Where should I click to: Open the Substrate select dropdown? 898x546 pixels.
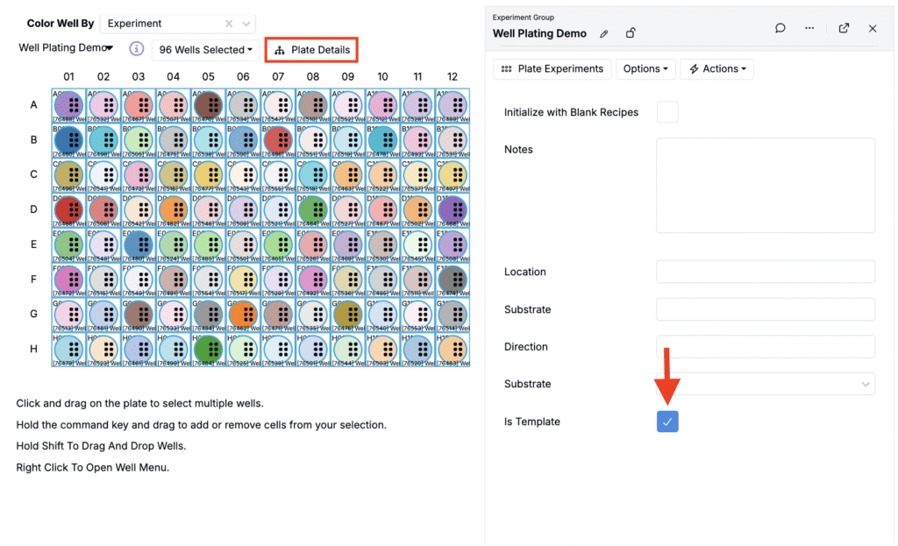(x=765, y=384)
